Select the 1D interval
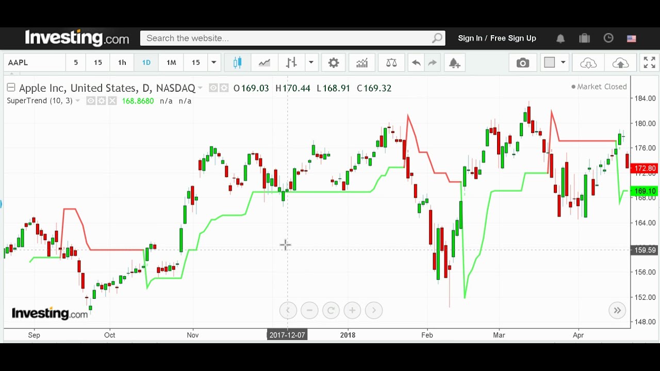 click(146, 63)
